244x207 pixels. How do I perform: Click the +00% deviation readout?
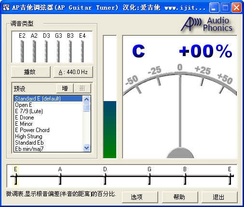[x=205, y=51]
